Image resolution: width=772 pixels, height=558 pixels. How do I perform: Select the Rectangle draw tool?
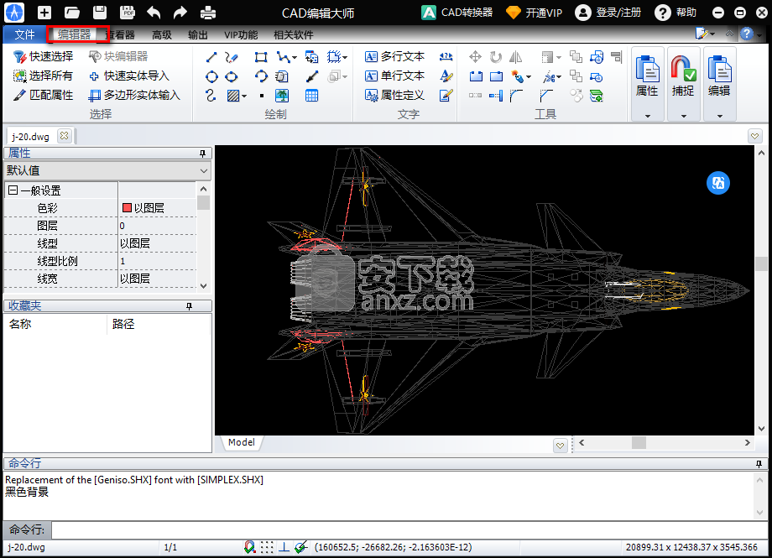[x=261, y=57]
